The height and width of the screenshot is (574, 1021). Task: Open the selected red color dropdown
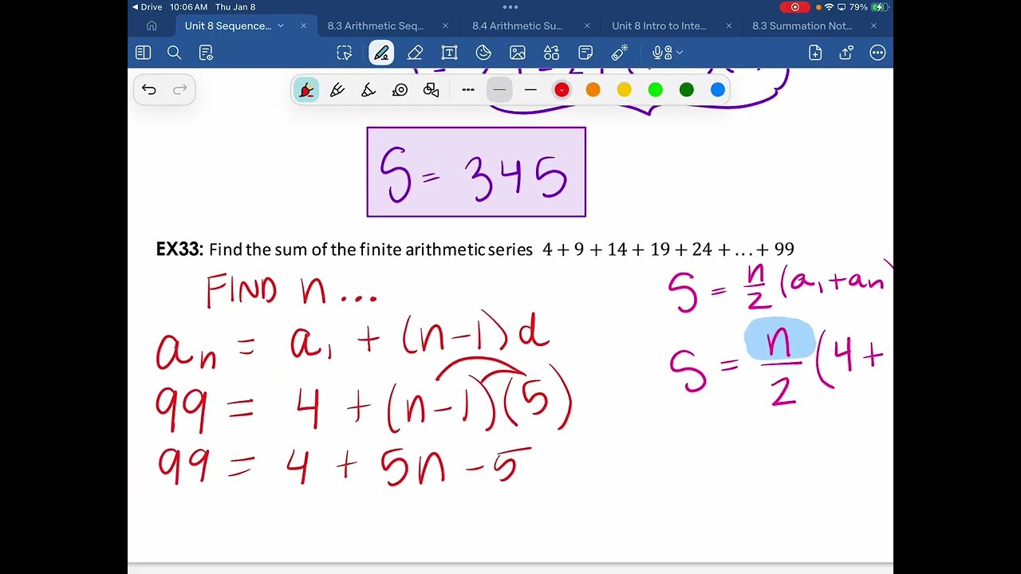(562, 90)
